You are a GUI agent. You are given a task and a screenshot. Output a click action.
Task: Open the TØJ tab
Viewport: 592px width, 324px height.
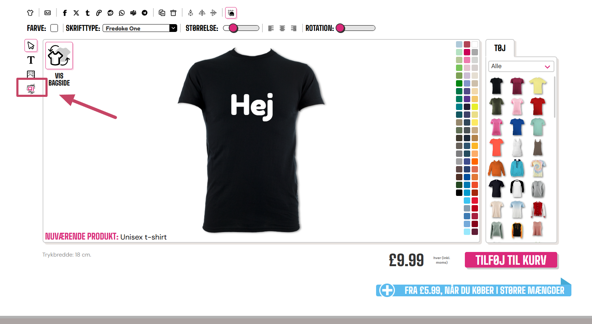(x=500, y=48)
